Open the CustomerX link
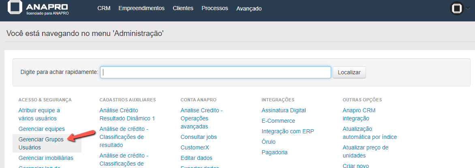The height and width of the screenshot is (168, 475). click(195, 147)
